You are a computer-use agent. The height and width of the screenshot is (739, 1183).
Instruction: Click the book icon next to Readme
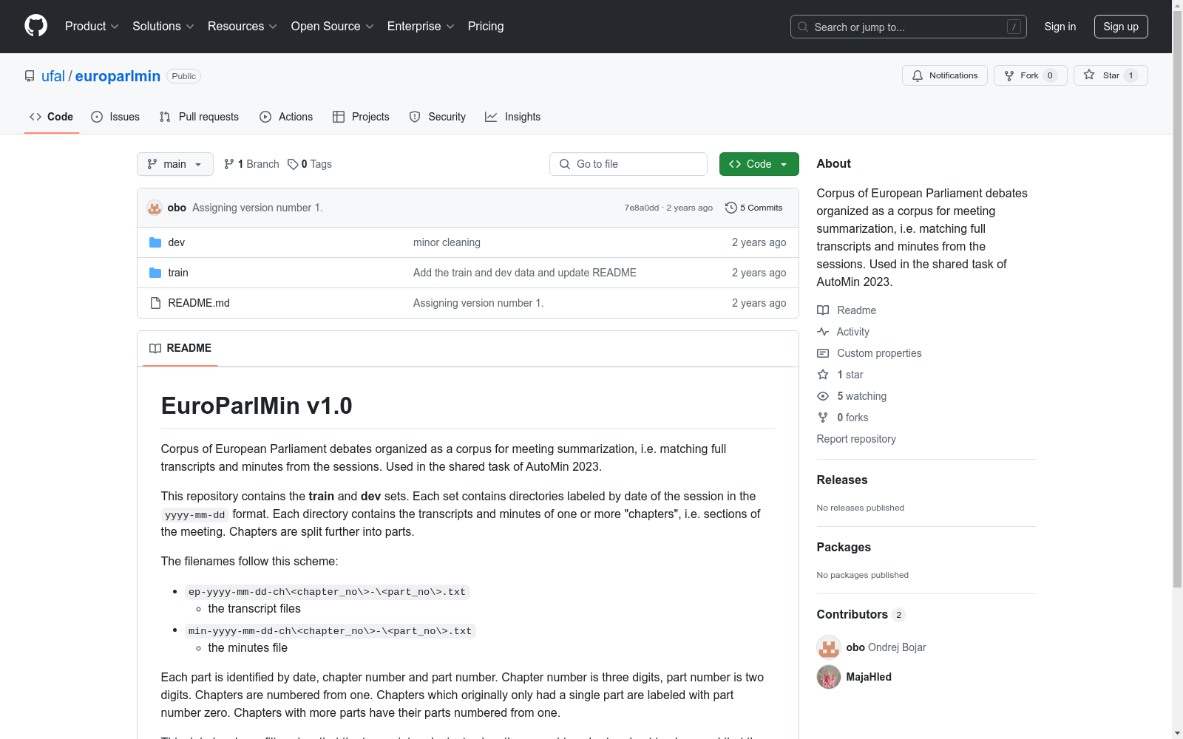tap(823, 310)
